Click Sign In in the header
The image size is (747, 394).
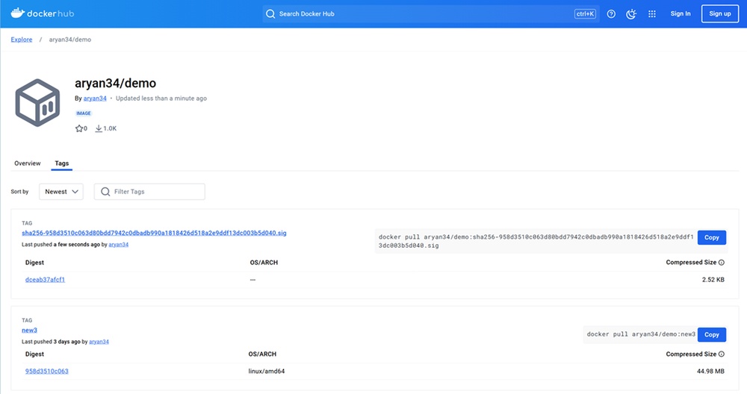[x=681, y=13]
